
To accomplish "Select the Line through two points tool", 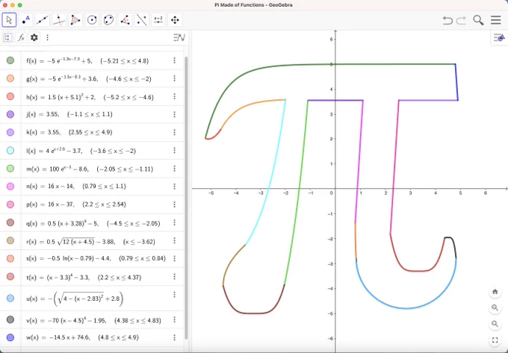I will click(x=42, y=20).
